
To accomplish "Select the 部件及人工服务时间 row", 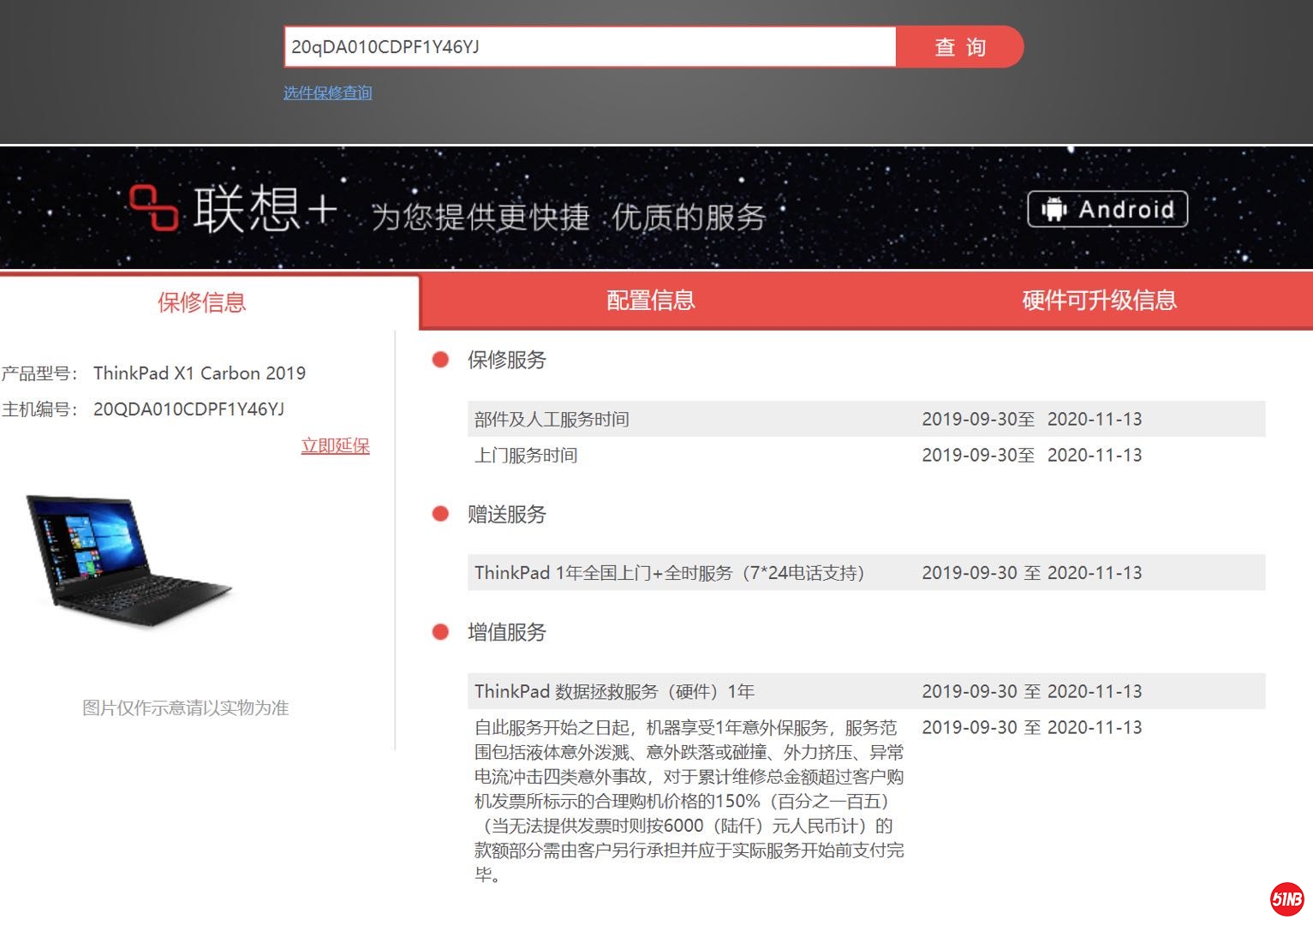I will click(x=865, y=419).
